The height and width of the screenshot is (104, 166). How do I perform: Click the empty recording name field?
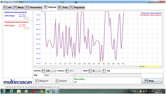click(x=108, y=75)
